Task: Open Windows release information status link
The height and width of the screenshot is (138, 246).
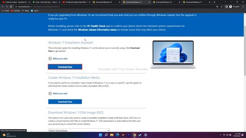Action: click(x=97, y=30)
